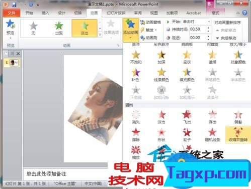Choose the 随机线条 exit effect

click(x=212, y=135)
